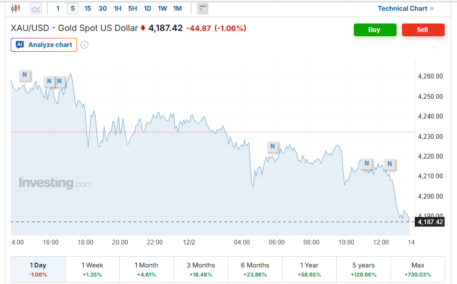Switch to candlestick chart type

16,9
